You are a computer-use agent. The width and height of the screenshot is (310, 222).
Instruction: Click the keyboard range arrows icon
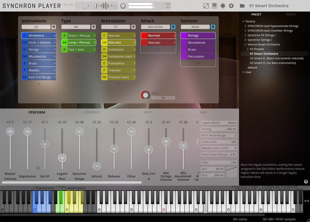click(x=307, y=201)
